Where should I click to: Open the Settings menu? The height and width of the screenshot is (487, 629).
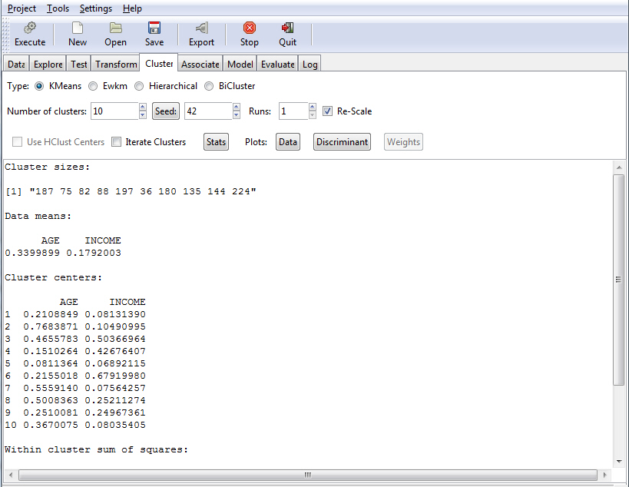[95, 8]
